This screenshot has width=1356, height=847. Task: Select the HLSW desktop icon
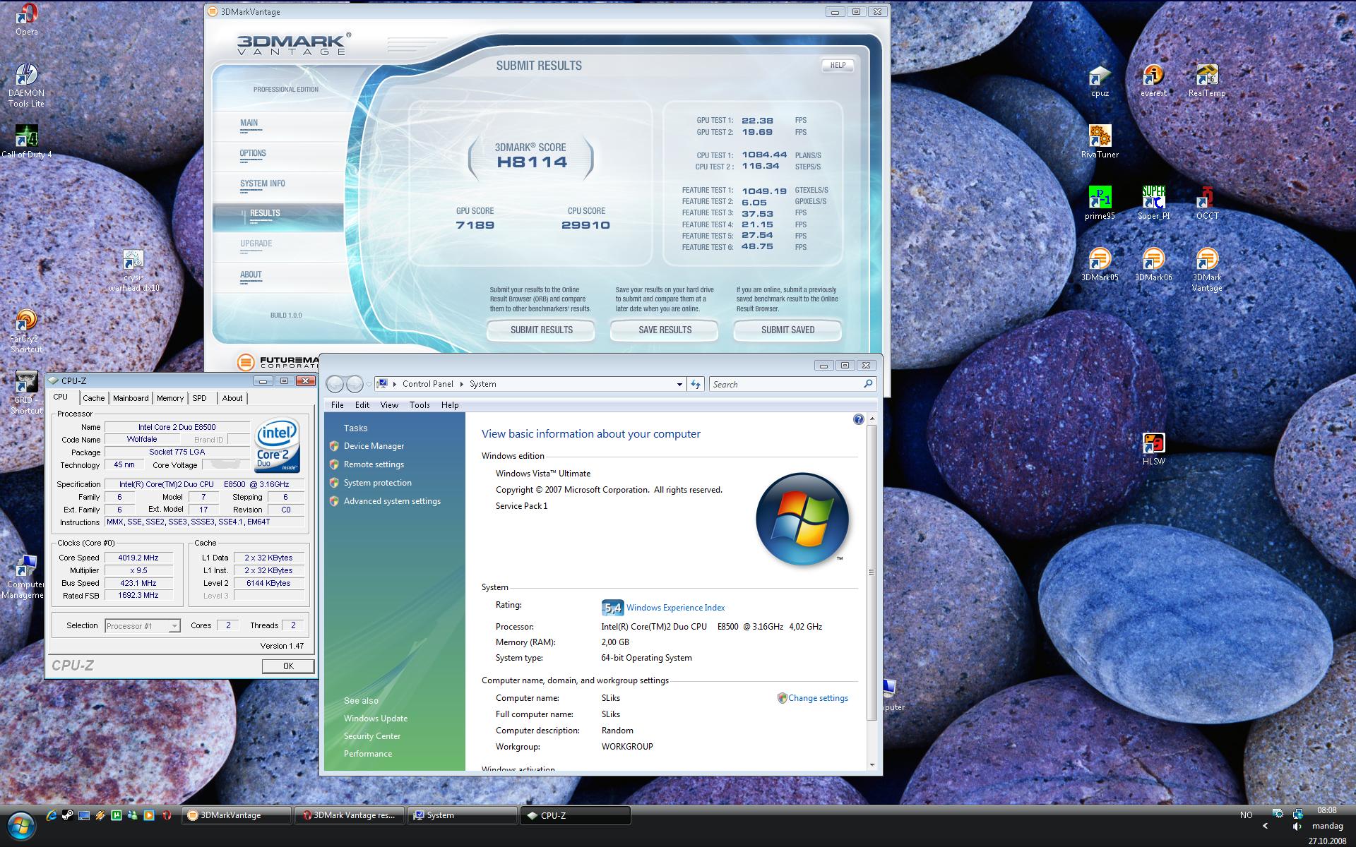[x=1153, y=449]
